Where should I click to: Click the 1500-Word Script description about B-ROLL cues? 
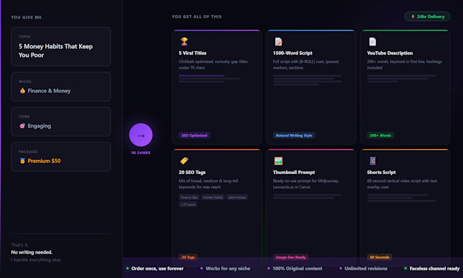[306, 65]
